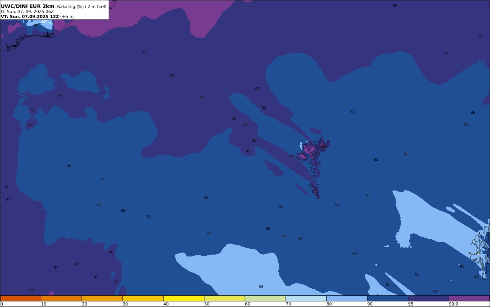Pick the golden 30–40 legend swatch
This screenshot has height=307, width=490.
click(143, 298)
